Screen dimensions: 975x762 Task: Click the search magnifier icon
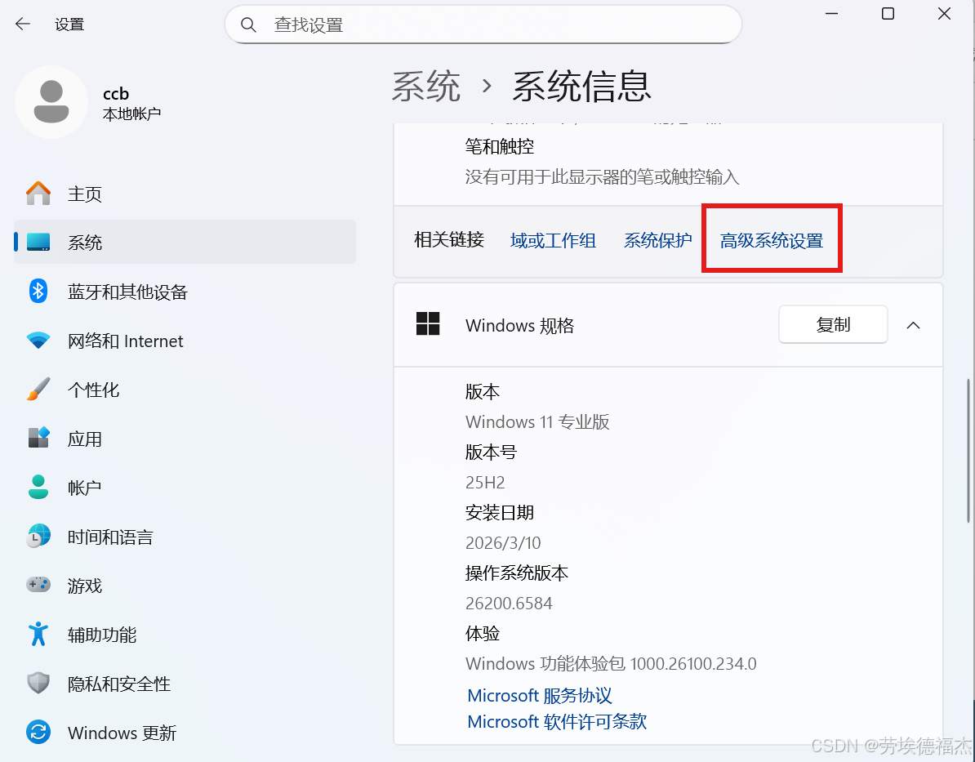point(248,25)
